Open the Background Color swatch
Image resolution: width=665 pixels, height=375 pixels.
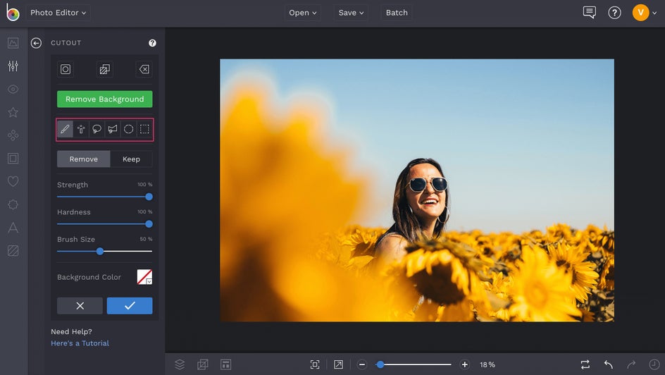pyautogui.click(x=144, y=277)
